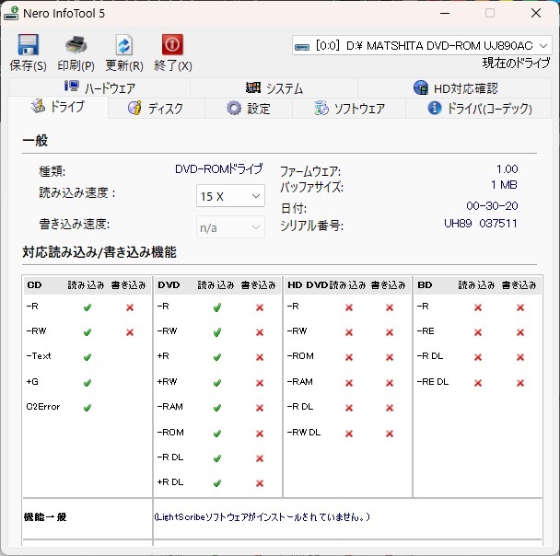Viewport: 560px width, 556px height.
Task: Switch to the システム tab
Action: 274,87
